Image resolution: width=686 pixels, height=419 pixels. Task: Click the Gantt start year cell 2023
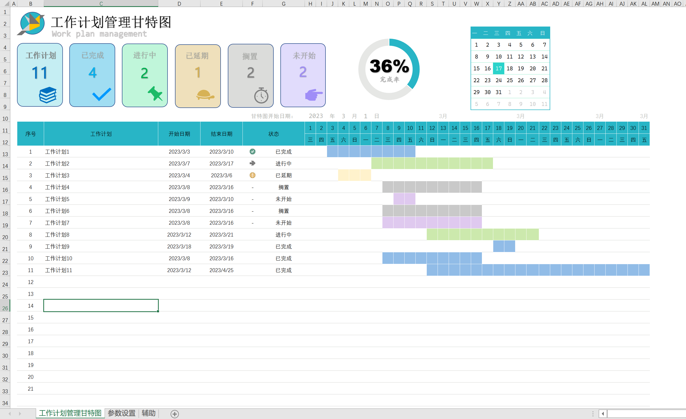point(316,116)
